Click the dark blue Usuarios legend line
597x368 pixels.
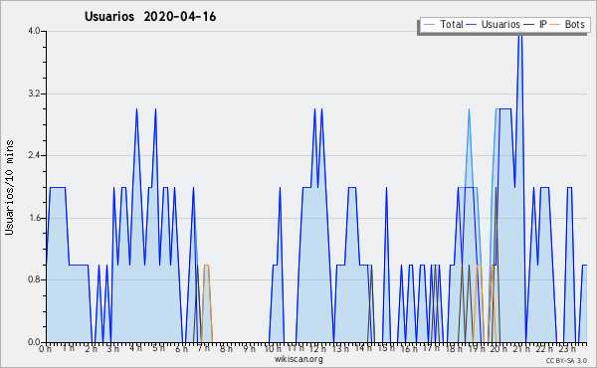pos(472,25)
